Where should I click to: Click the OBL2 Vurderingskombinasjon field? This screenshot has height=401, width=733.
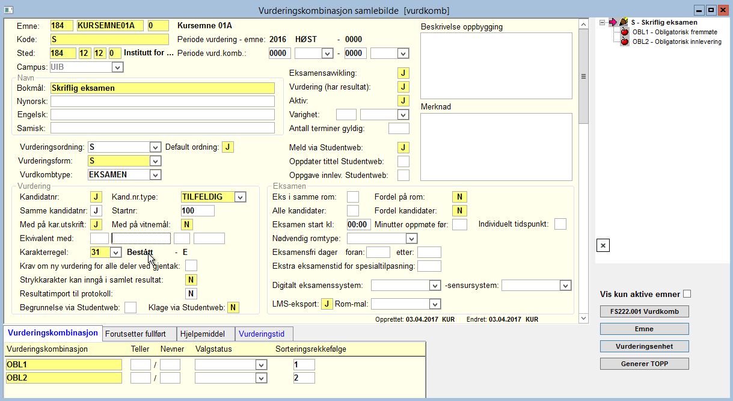64,378
